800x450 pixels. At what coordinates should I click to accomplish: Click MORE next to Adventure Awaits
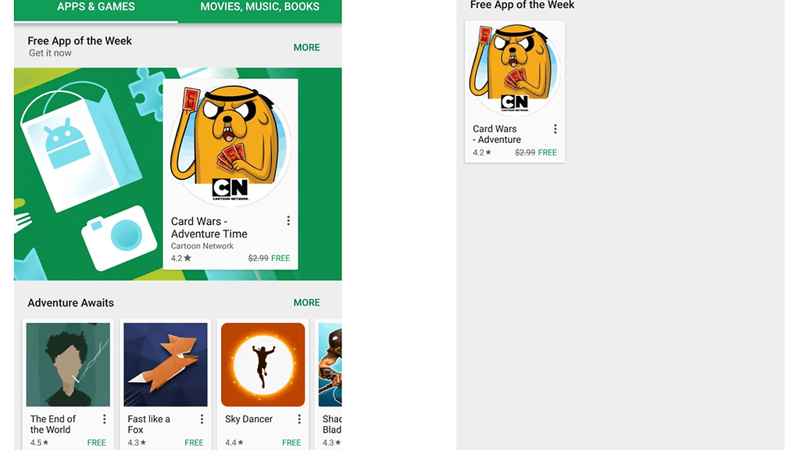coord(306,302)
